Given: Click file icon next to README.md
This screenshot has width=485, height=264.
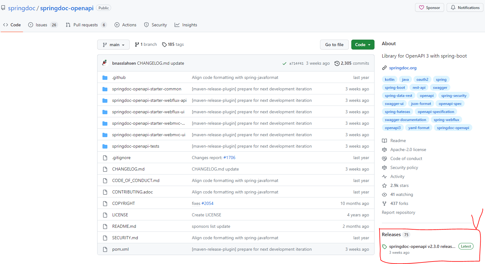Looking at the screenshot, I should pos(105,227).
